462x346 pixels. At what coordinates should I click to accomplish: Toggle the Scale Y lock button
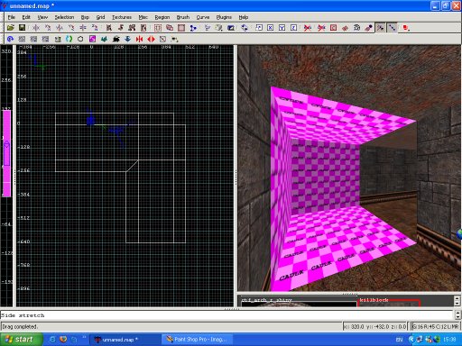[282, 28]
